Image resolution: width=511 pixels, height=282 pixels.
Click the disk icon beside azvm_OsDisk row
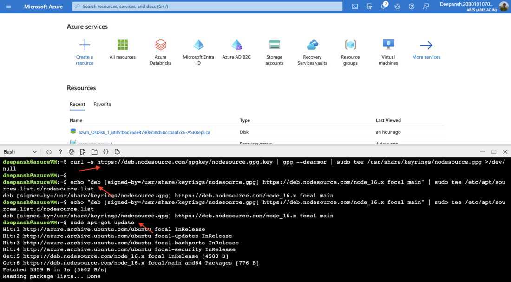73,131
